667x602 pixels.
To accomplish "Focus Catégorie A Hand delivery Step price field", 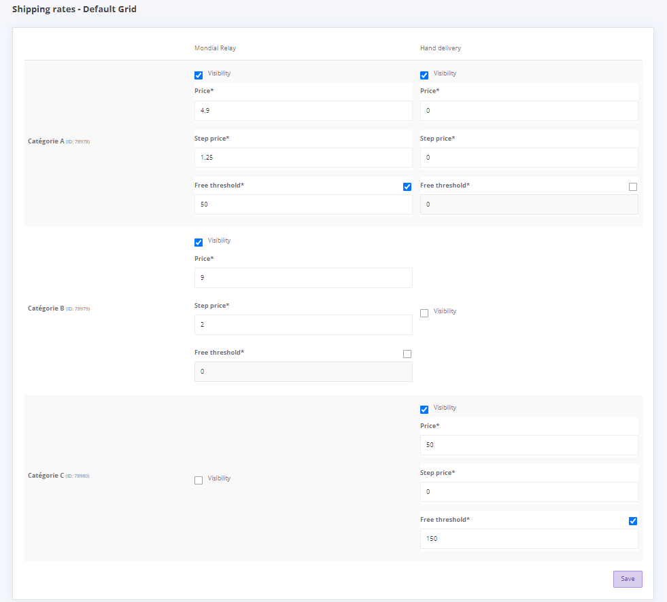I will click(529, 158).
